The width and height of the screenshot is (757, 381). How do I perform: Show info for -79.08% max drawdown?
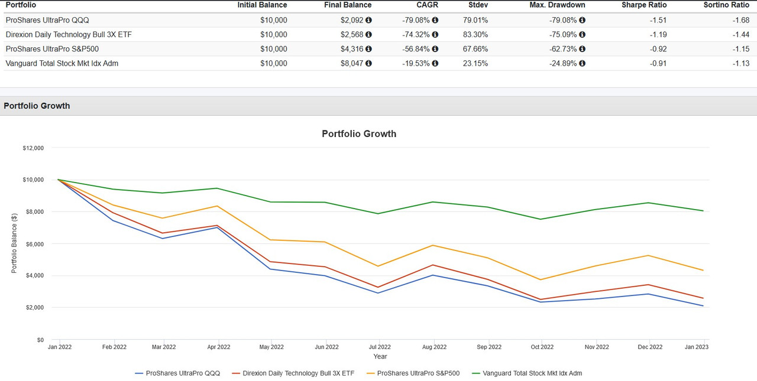click(583, 20)
